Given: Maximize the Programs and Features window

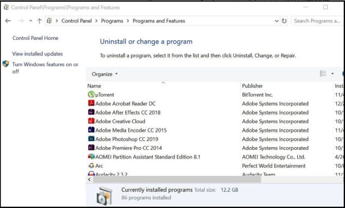Looking at the screenshot, I should coord(325,7).
